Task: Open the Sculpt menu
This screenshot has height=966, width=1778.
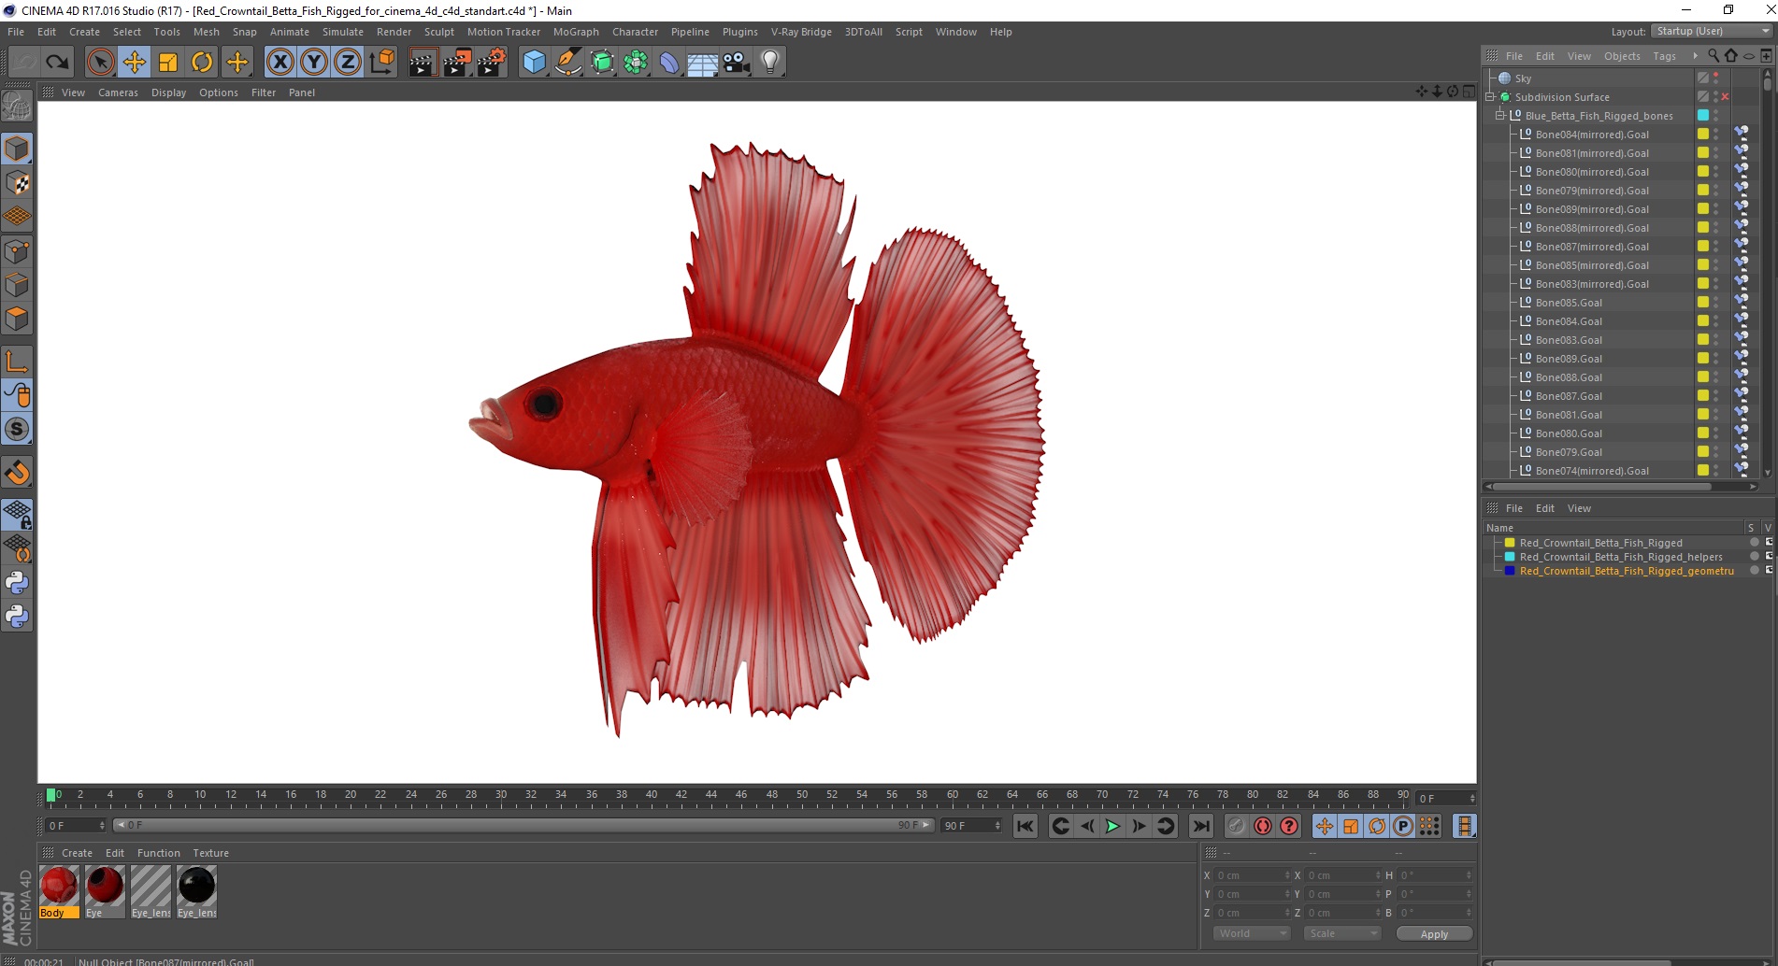Action: 438,32
